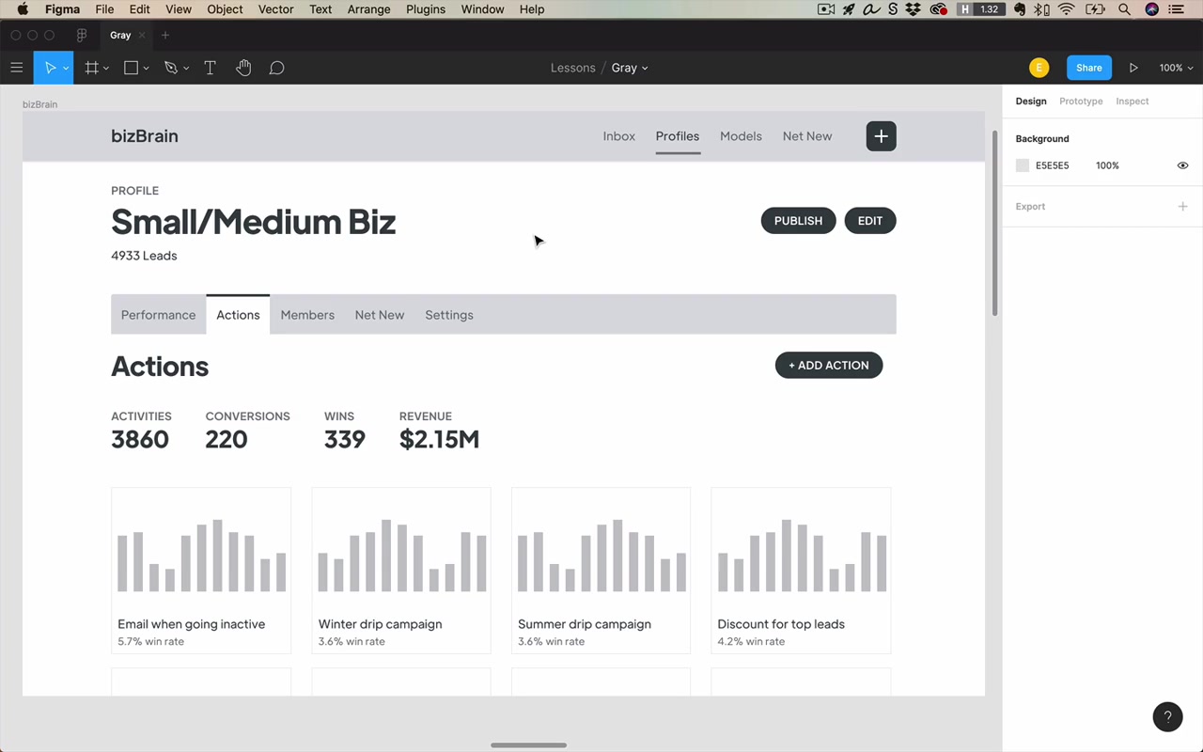The width and height of the screenshot is (1203, 752).
Task: Open Figma home components icon in tab bar
Action: click(x=82, y=36)
